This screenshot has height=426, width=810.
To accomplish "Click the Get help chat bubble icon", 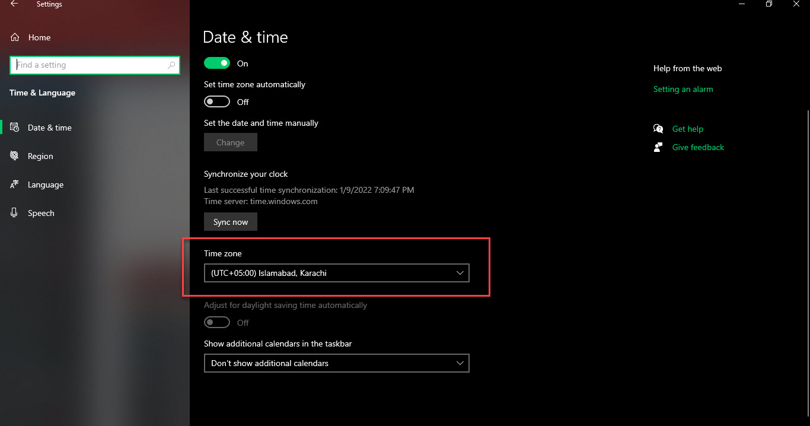I will pyautogui.click(x=658, y=129).
